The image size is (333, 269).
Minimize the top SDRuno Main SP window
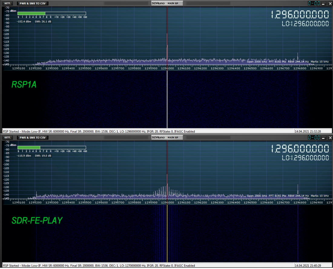click(323, 4)
